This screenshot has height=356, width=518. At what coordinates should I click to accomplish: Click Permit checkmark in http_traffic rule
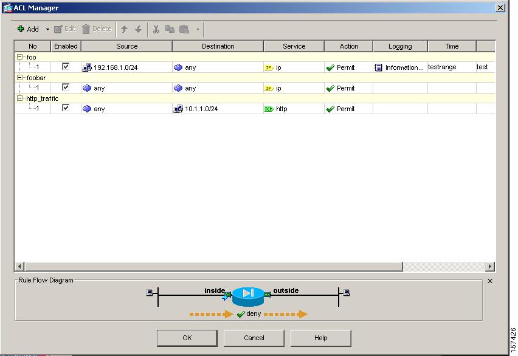[x=330, y=109]
